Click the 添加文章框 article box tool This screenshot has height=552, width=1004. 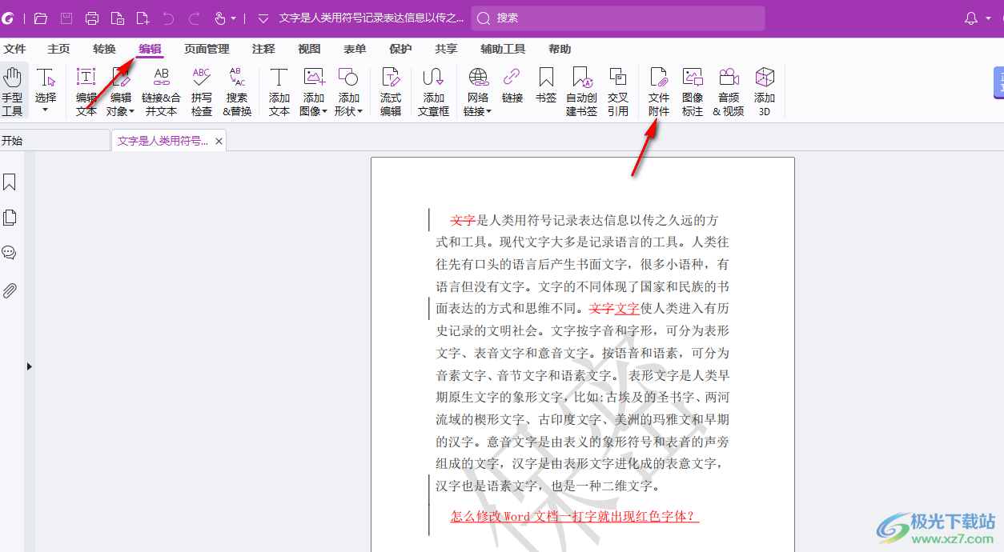433,91
